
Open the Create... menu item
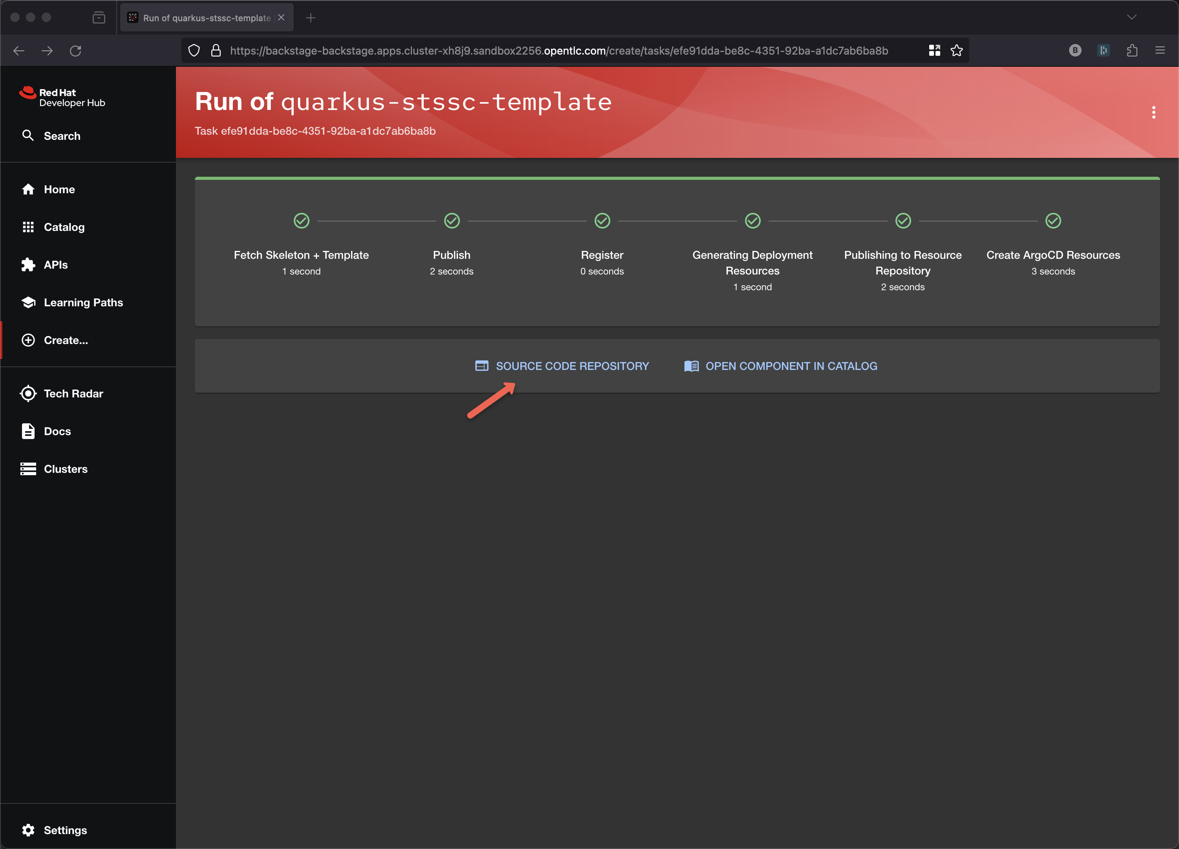tap(66, 340)
